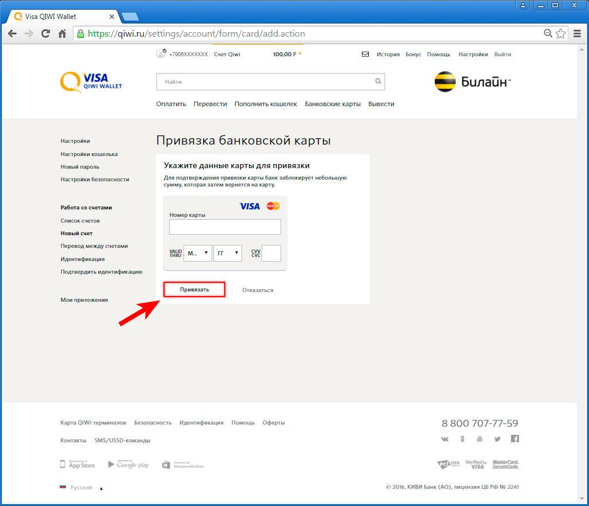Open the YouTube icon in the footer
Screen dimensions: 589x506
tap(479, 439)
